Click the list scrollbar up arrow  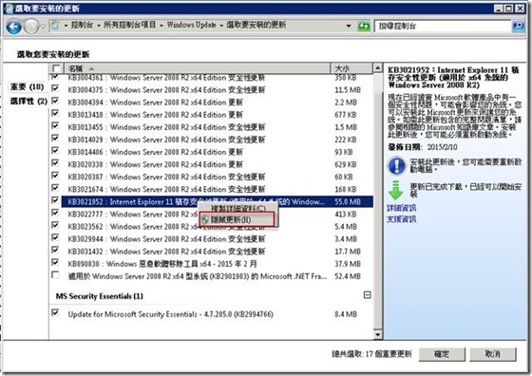[378, 67]
